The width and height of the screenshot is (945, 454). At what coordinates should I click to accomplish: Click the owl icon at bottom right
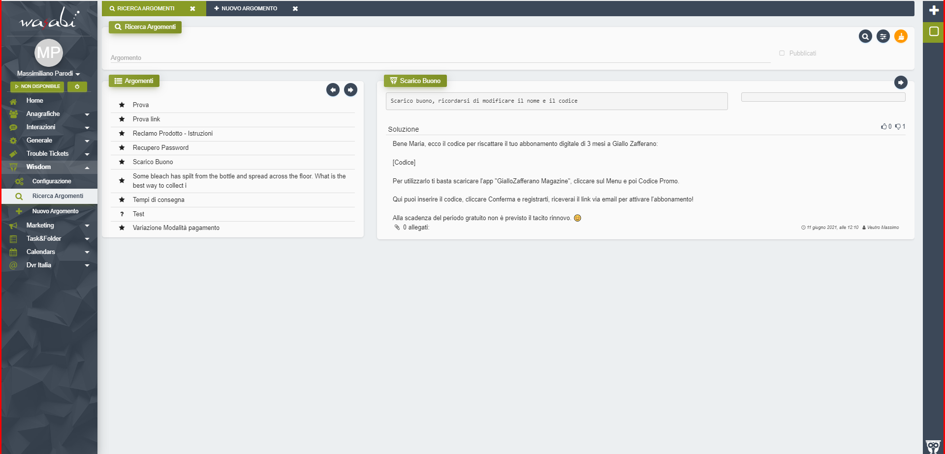[933, 446]
